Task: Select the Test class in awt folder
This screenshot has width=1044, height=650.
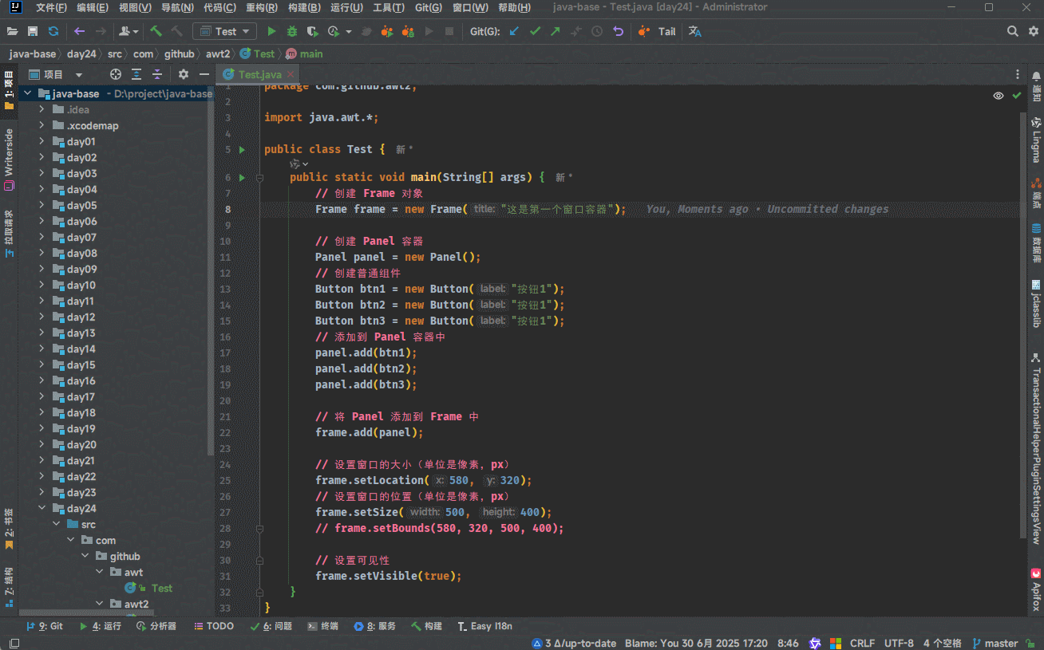Action: (161, 589)
